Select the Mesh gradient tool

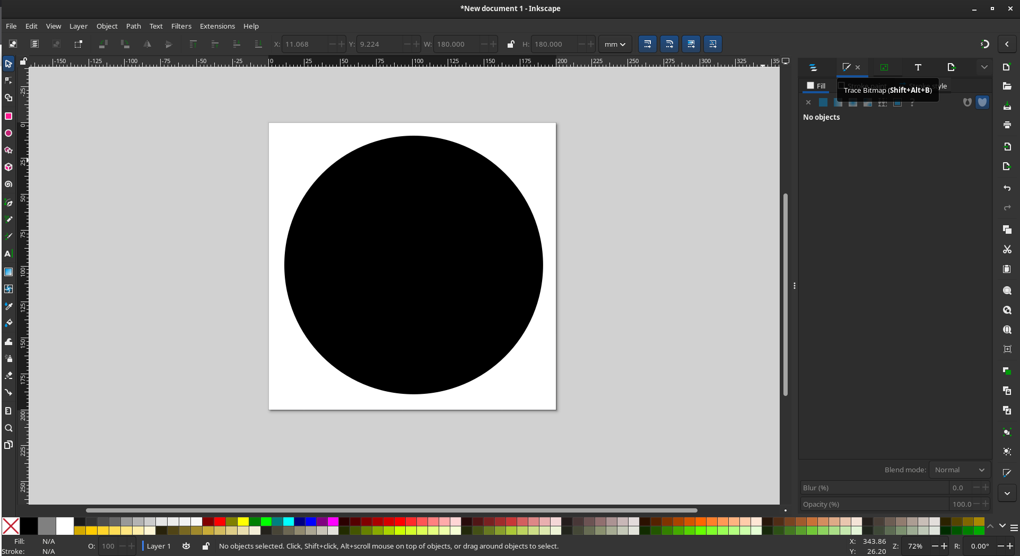(8, 289)
